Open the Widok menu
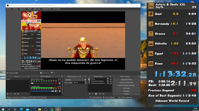 (x=22, y=9)
